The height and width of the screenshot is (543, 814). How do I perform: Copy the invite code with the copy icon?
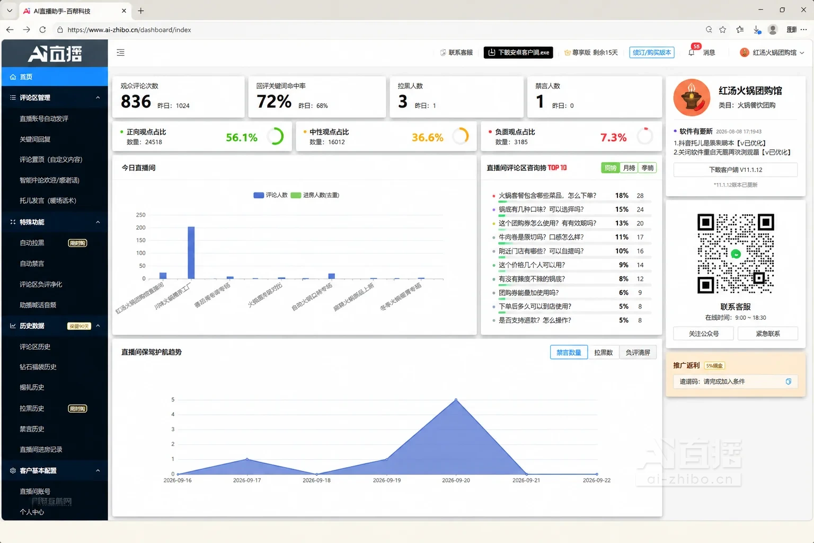coord(789,381)
